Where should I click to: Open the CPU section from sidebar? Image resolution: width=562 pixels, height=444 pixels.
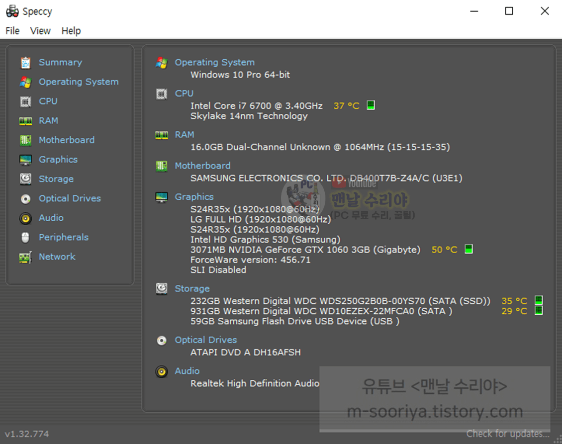(48, 101)
